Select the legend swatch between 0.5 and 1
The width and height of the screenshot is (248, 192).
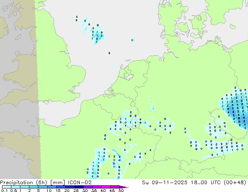(16, 187)
